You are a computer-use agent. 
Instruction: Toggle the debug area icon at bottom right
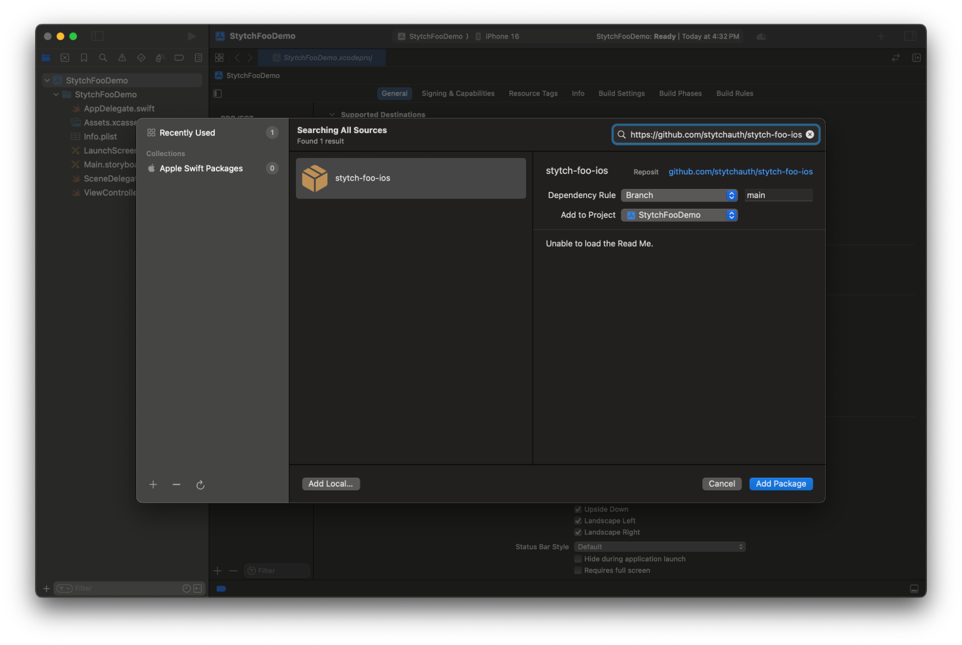[x=914, y=589]
